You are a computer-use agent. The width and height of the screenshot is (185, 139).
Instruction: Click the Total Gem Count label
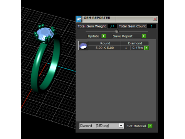pyautogui.click(x=132, y=26)
